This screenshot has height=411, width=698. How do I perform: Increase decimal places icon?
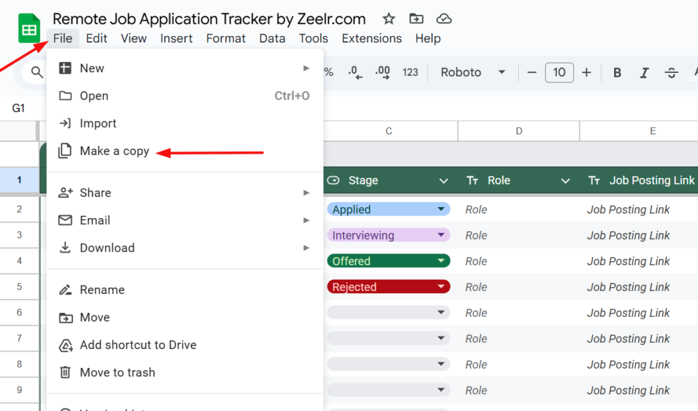382,72
